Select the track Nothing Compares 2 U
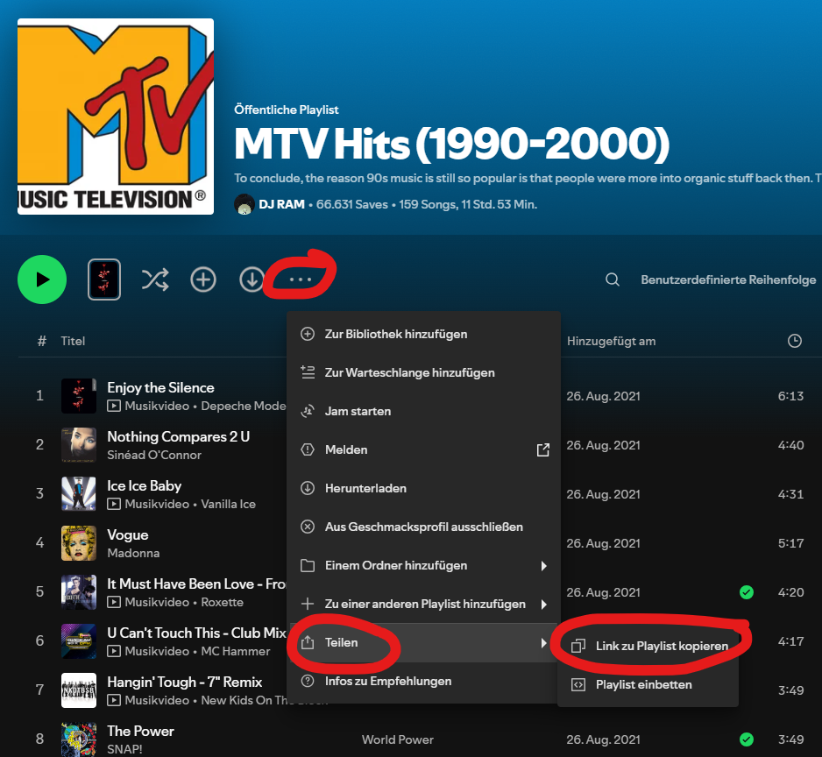822x757 pixels. [178, 436]
